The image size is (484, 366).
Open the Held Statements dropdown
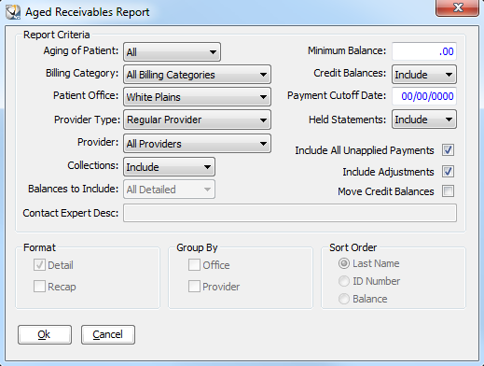coord(424,120)
